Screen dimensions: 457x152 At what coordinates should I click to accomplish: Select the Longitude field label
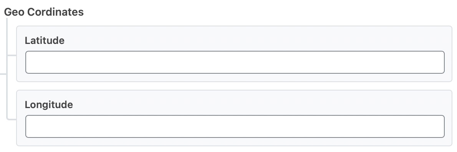tap(49, 104)
